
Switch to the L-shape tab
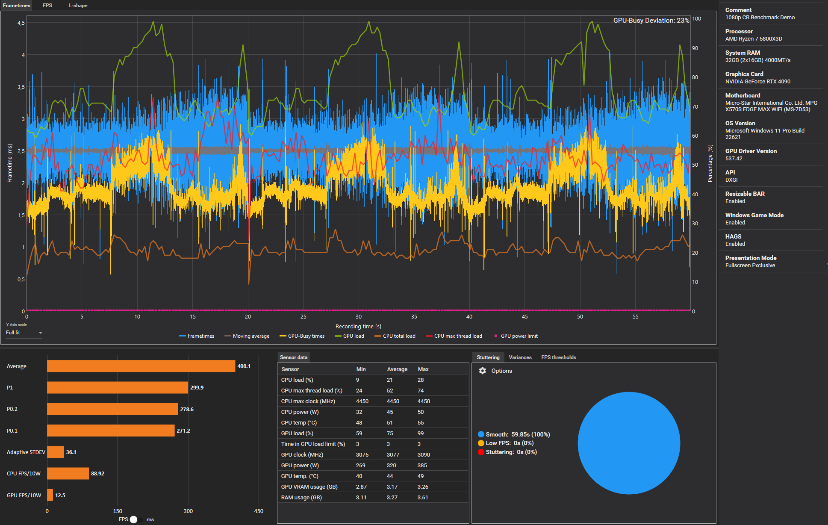point(78,6)
